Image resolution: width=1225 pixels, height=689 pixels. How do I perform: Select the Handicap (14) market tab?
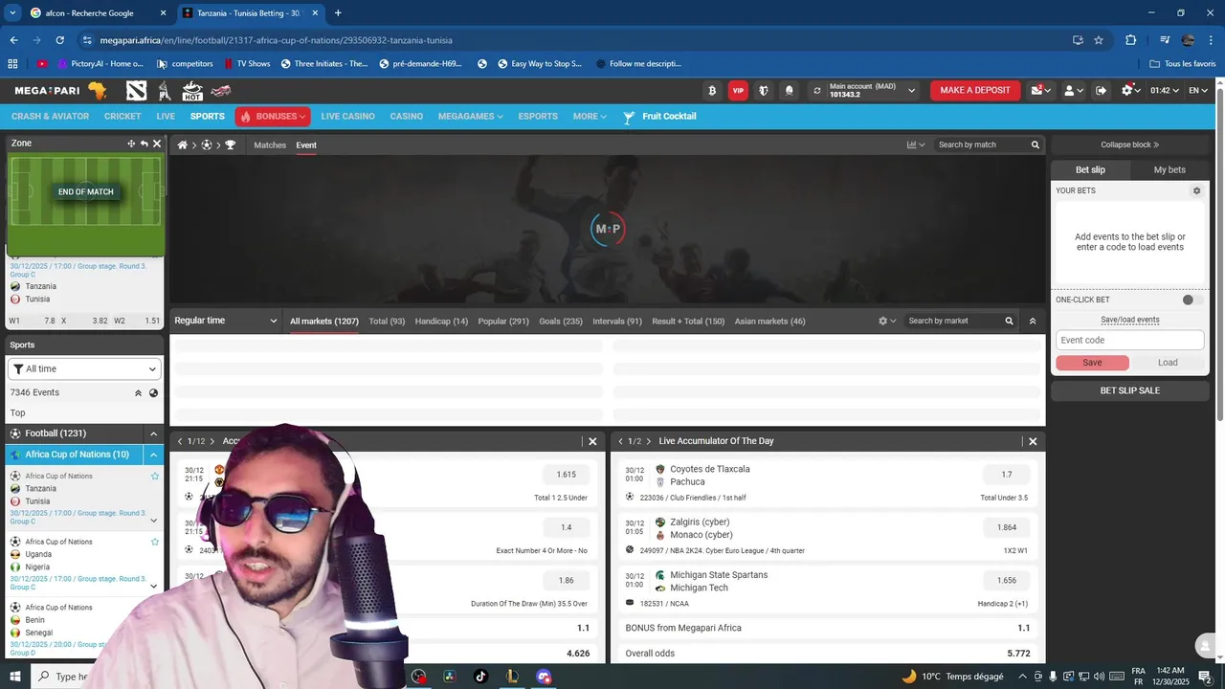(x=441, y=322)
